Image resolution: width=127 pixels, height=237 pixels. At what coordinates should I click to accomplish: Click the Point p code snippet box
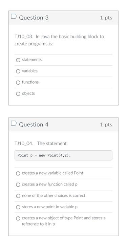click(63, 155)
